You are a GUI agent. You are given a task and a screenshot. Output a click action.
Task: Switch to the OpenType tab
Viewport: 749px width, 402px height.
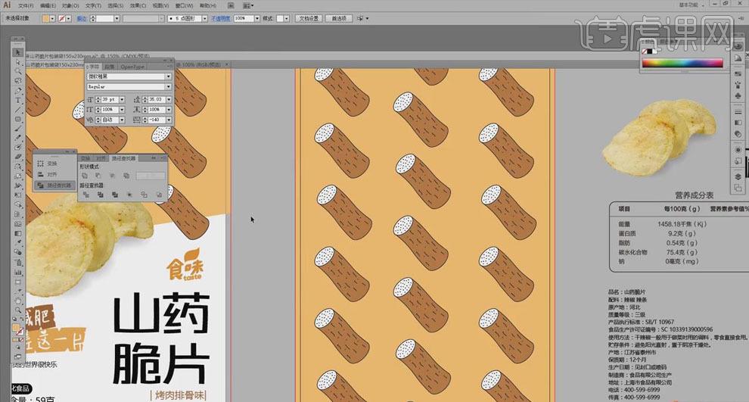pyautogui.click(x=133, y=67)
